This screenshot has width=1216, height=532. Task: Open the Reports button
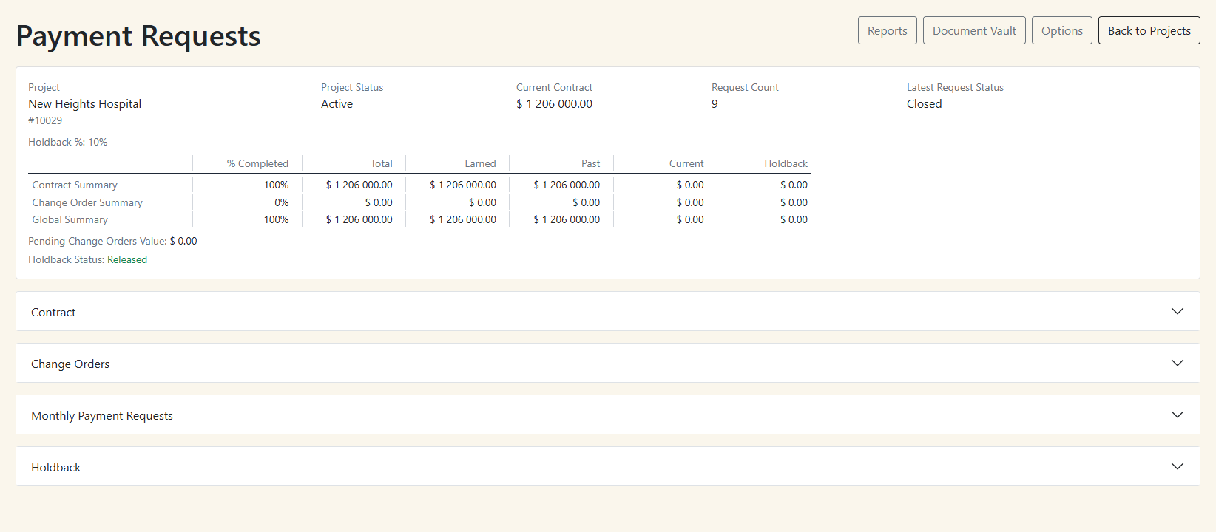pyautogui.click(x=887, y=30)
